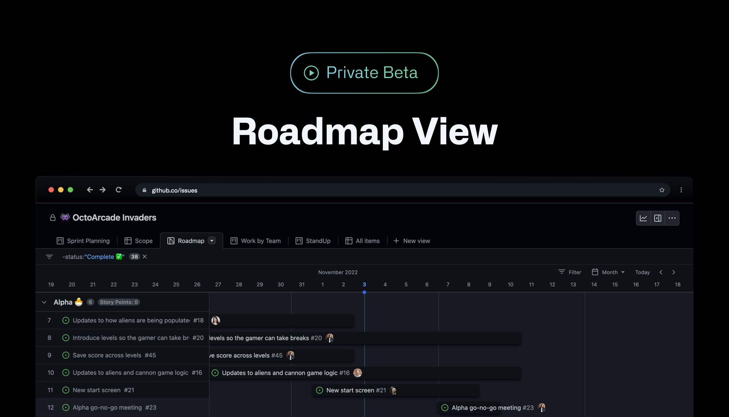Remove the Complete status filter chip
Screen dimensions: 729x417
[x=144, y=257]
